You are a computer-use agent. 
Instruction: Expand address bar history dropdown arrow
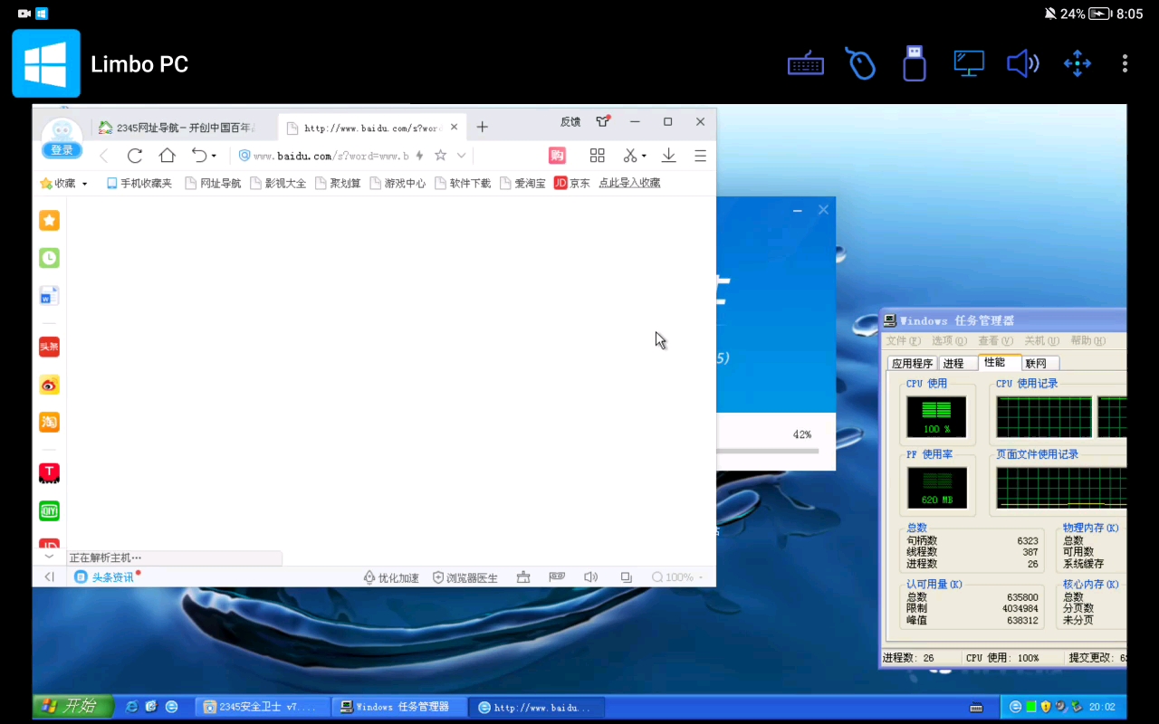coord(461,156)
